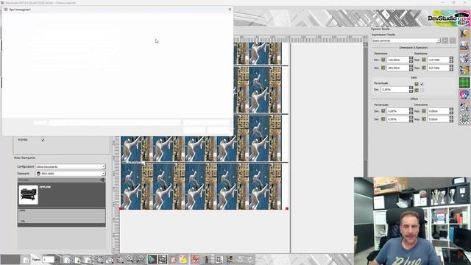Click the zoom out magnifier in bottom toolbar
Image resolution: width=471 pixels, height=265 pixels.
tap(141, 259)
